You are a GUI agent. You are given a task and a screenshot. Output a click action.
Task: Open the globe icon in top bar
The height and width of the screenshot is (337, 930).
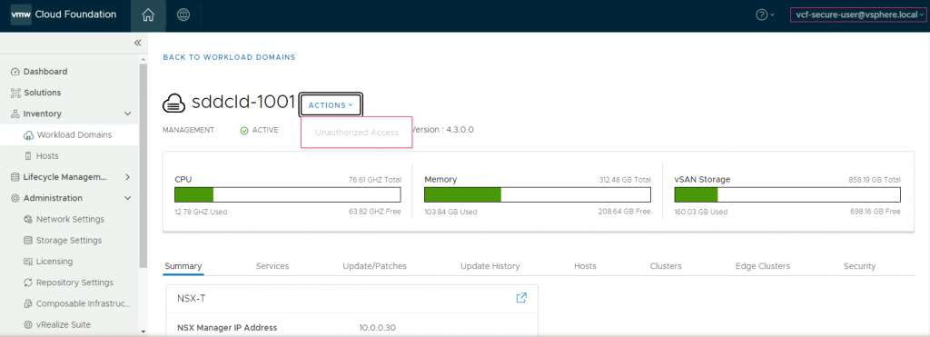pos(183,15)
